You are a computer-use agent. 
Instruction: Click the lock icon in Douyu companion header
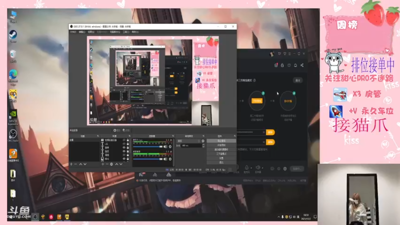click(x=282, y=65)
